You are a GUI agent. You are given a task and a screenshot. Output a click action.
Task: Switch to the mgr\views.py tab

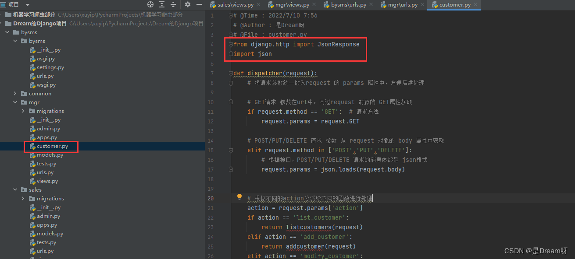click(x=293, y=5)
